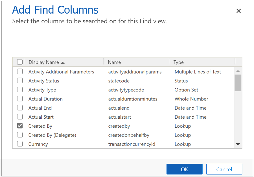Click the sort arrow beside Display Name
Screen dimensions: 254x177
63,63
